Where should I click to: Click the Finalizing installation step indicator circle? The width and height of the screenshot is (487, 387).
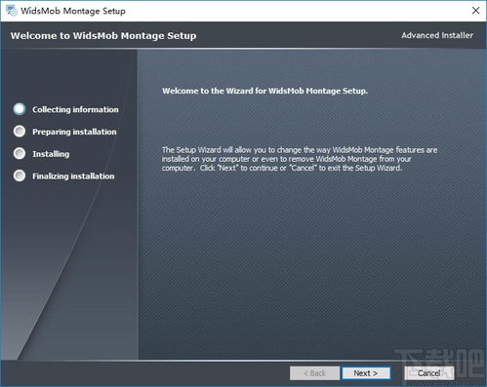tap(20, 175)
